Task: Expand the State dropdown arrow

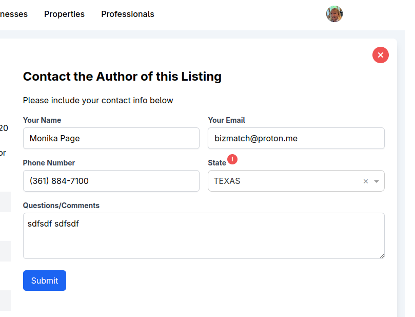Action: tap(377, 181)
